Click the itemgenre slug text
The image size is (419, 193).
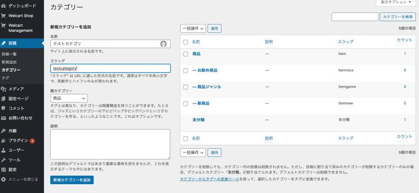click(347, 87)
